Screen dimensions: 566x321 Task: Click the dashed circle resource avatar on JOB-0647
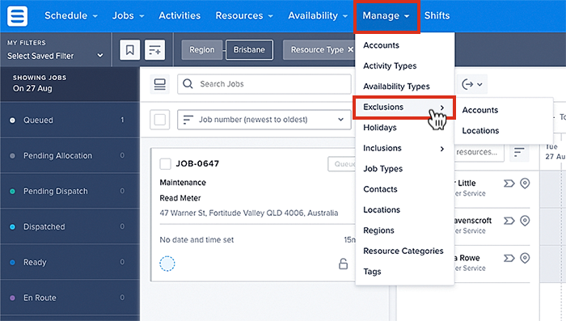[167, 264]
